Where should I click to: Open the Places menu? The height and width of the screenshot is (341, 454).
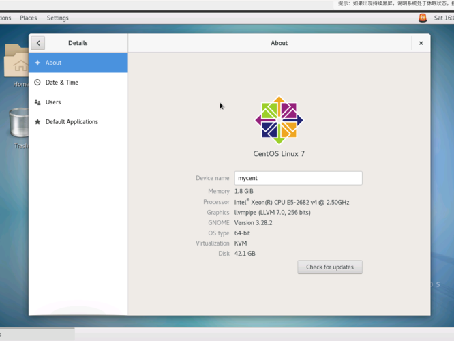click(29, 18)
